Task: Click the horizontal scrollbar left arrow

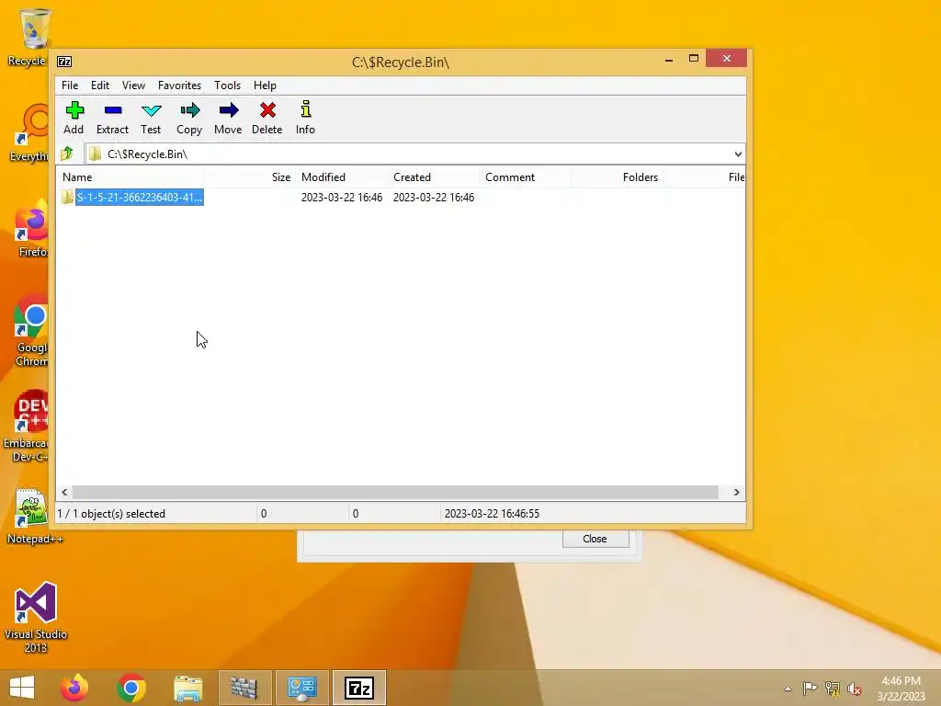Action: [x=65, y=493]
